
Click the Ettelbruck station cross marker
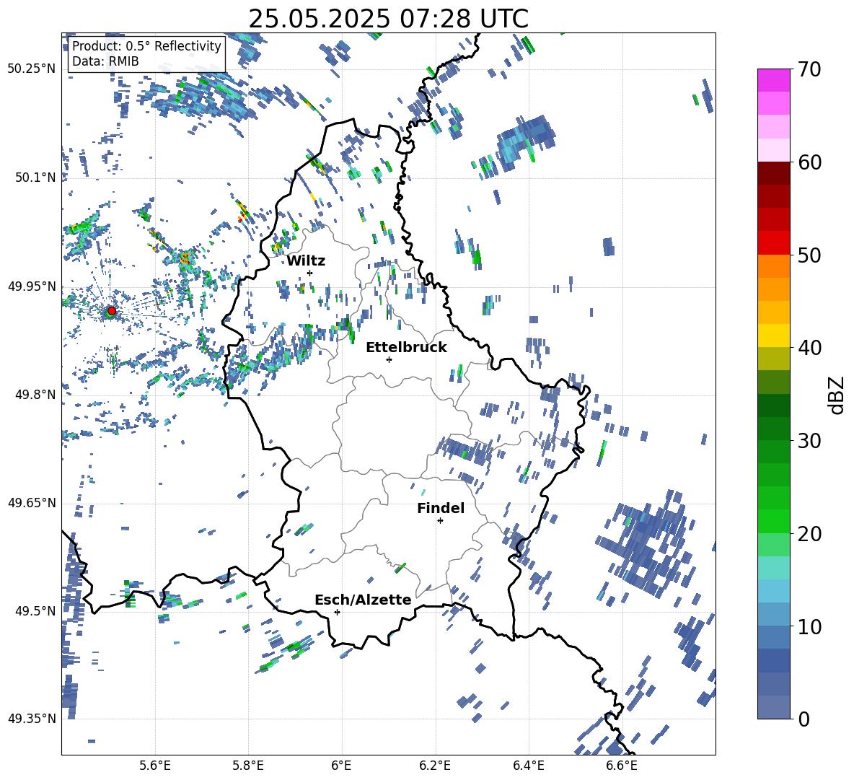coord(389,359)
